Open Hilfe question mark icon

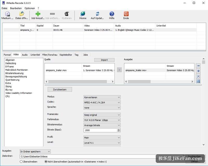tap(112, 14)
